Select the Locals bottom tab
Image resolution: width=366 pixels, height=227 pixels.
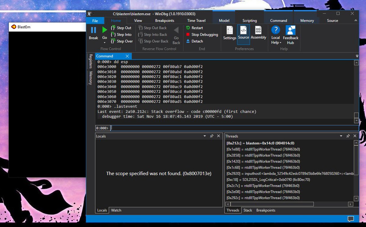tap(102, 210)
